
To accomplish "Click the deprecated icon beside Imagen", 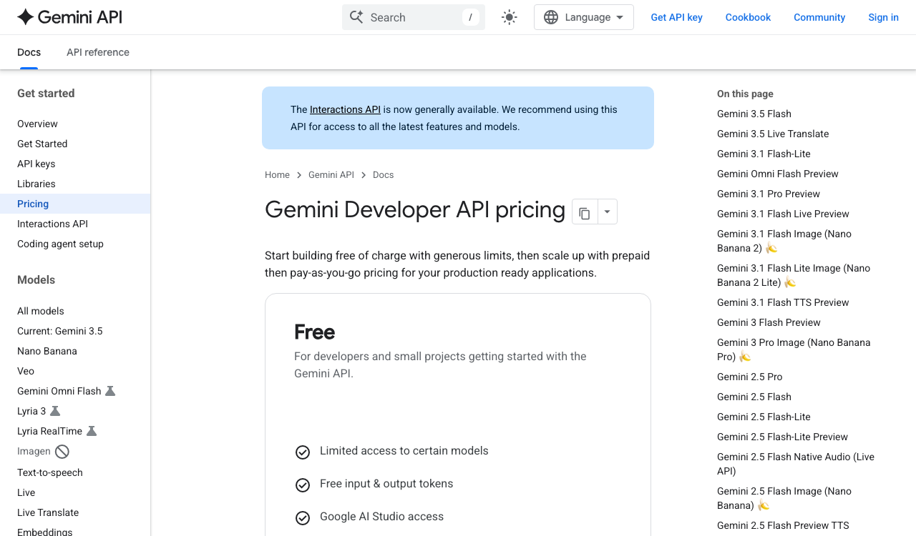I will pos(62,451).
